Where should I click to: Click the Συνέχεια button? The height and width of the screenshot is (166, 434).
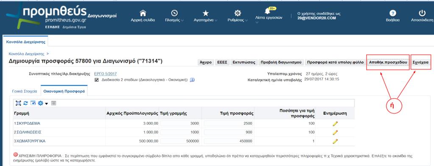[420, 63]
